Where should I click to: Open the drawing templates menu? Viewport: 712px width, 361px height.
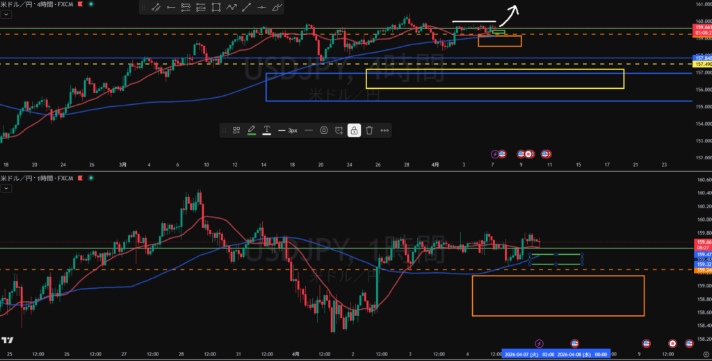click(x=236, y=130)
